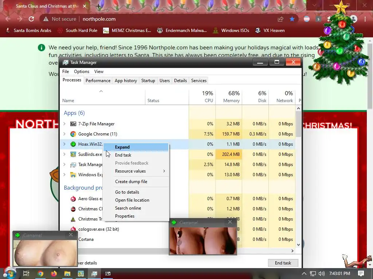Sort processes by Memory column
Screen dimensions: 373x279
tap(229, 97)
